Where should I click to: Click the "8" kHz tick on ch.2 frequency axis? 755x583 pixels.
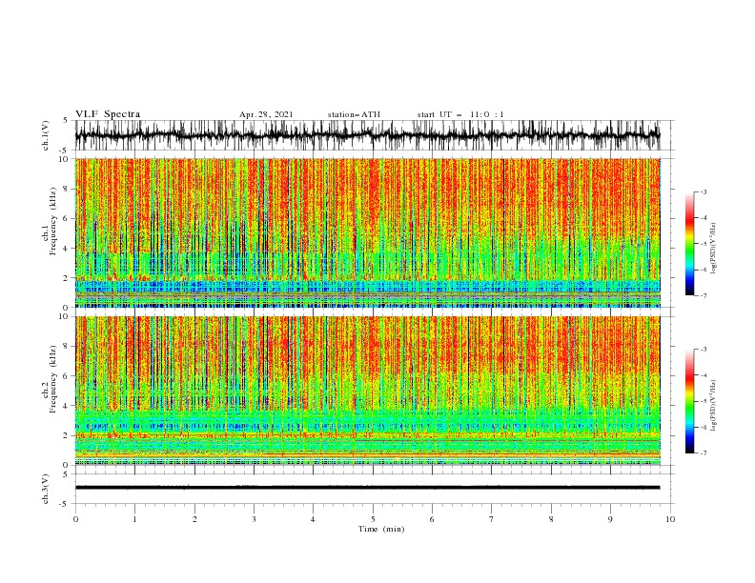pyautogui.click(x=68, y=347)
